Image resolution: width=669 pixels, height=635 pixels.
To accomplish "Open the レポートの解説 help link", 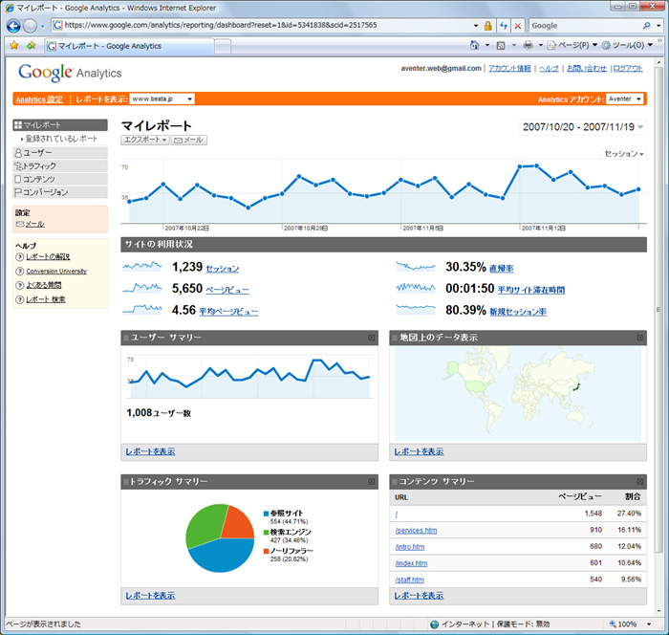I will tap(48, 256).
